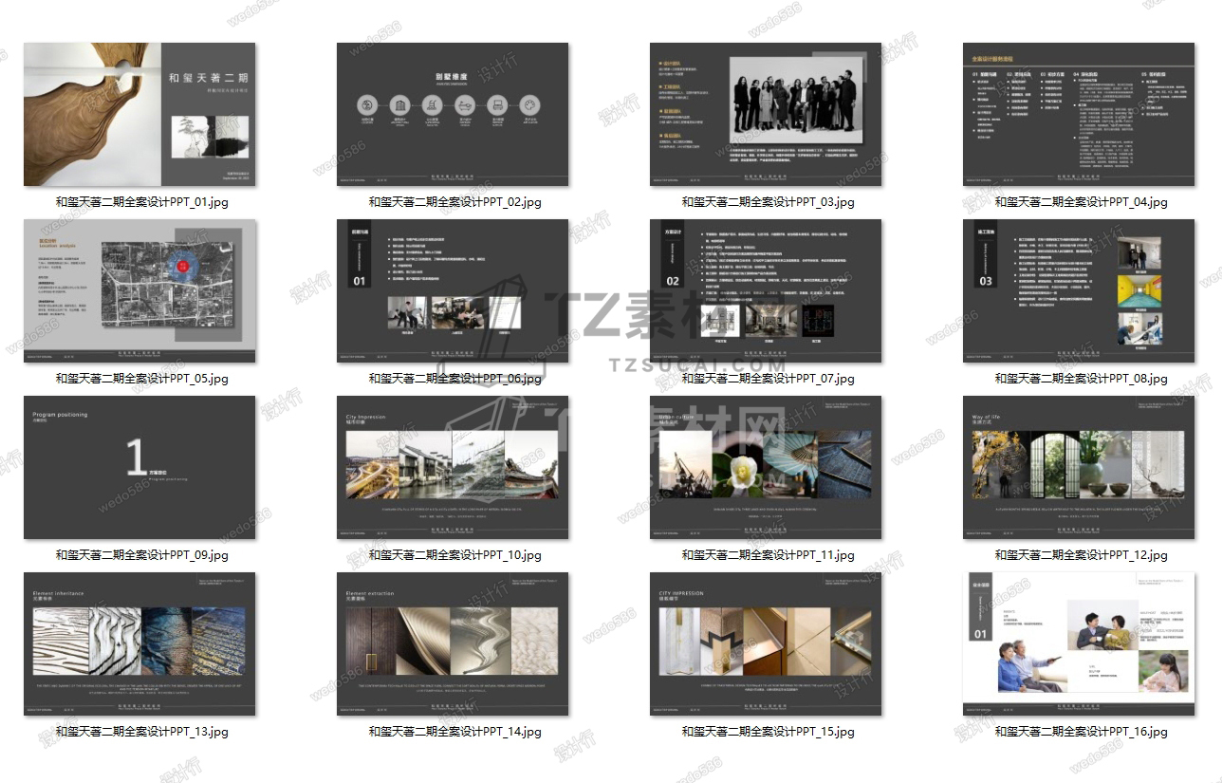The width and height of the screenshot is (1222, 783).
Task: Select thumbnail of 和玺天著二期全案设计PPT_14.jpg
Action: tap(453, 644)
